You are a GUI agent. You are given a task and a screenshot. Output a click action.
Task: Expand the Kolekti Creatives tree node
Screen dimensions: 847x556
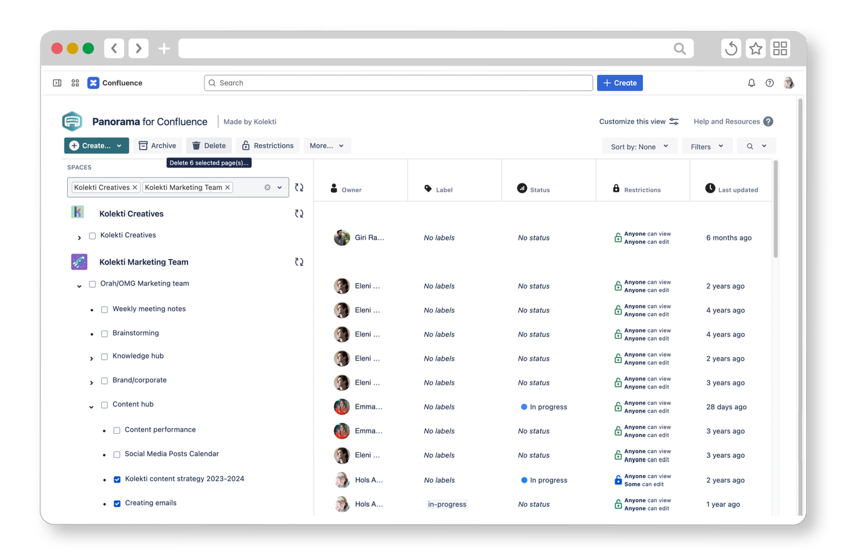(79, 238)
